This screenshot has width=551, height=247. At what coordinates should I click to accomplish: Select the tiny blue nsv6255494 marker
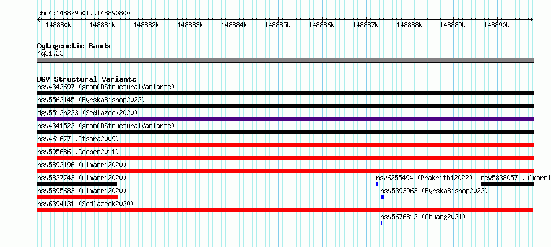(377, 184)
